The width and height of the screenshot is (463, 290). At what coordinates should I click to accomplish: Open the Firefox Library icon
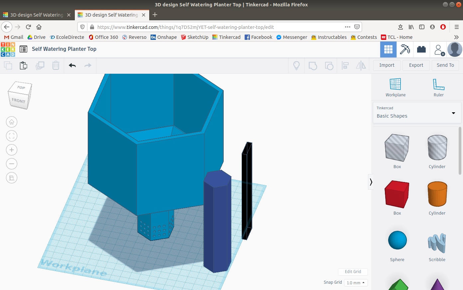coord(411,27)
